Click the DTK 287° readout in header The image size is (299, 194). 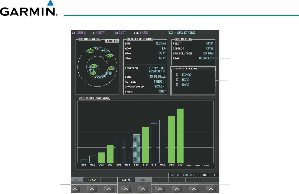(99, 33)
